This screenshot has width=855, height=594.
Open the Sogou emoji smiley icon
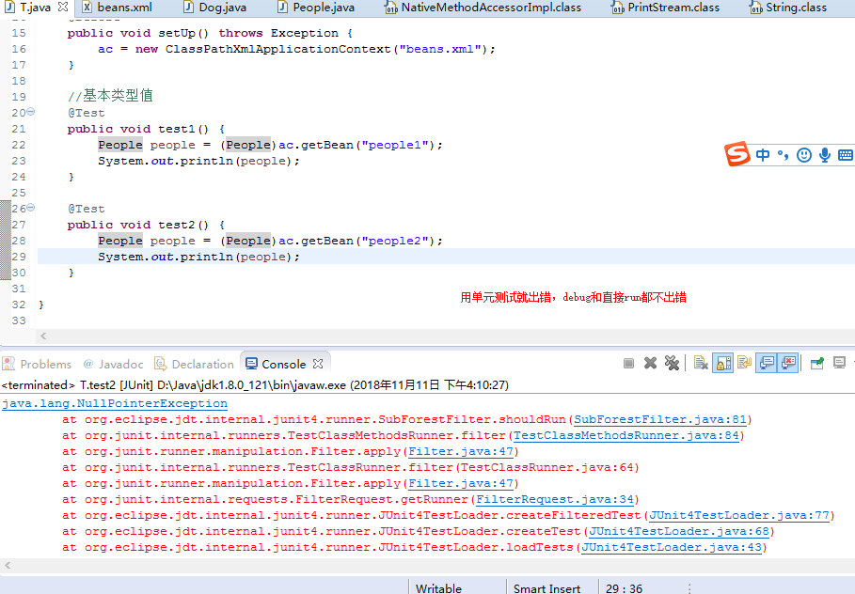(804, 155)
